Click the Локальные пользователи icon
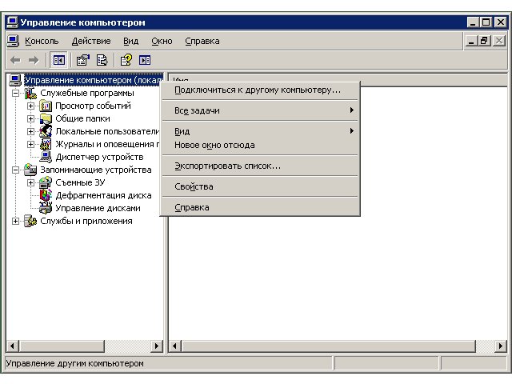 [x=46, y=131]
